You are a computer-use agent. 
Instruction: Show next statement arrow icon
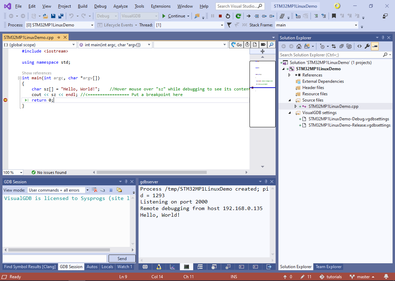(248, 16)
